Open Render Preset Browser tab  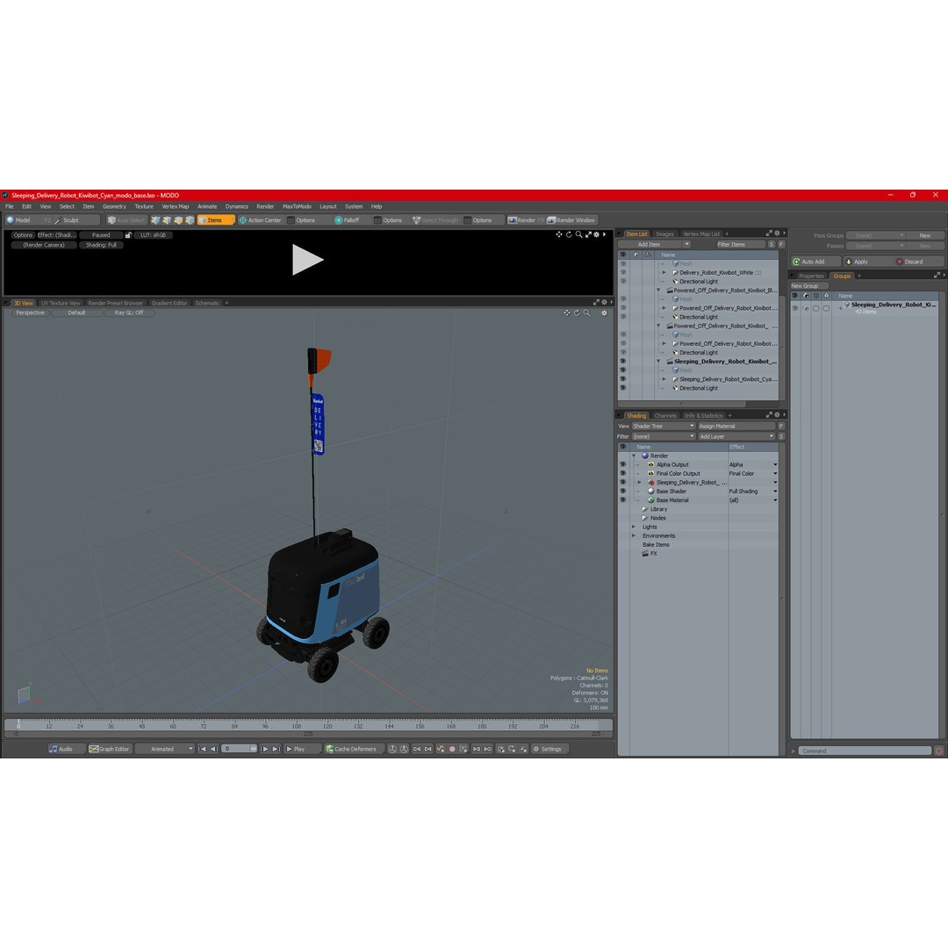tap(116, 303)
